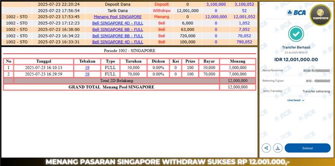The width and height of the screenshot is (335, 166).
Task: Click the balance value 3,100,052
Action: [x=244, y=4]
